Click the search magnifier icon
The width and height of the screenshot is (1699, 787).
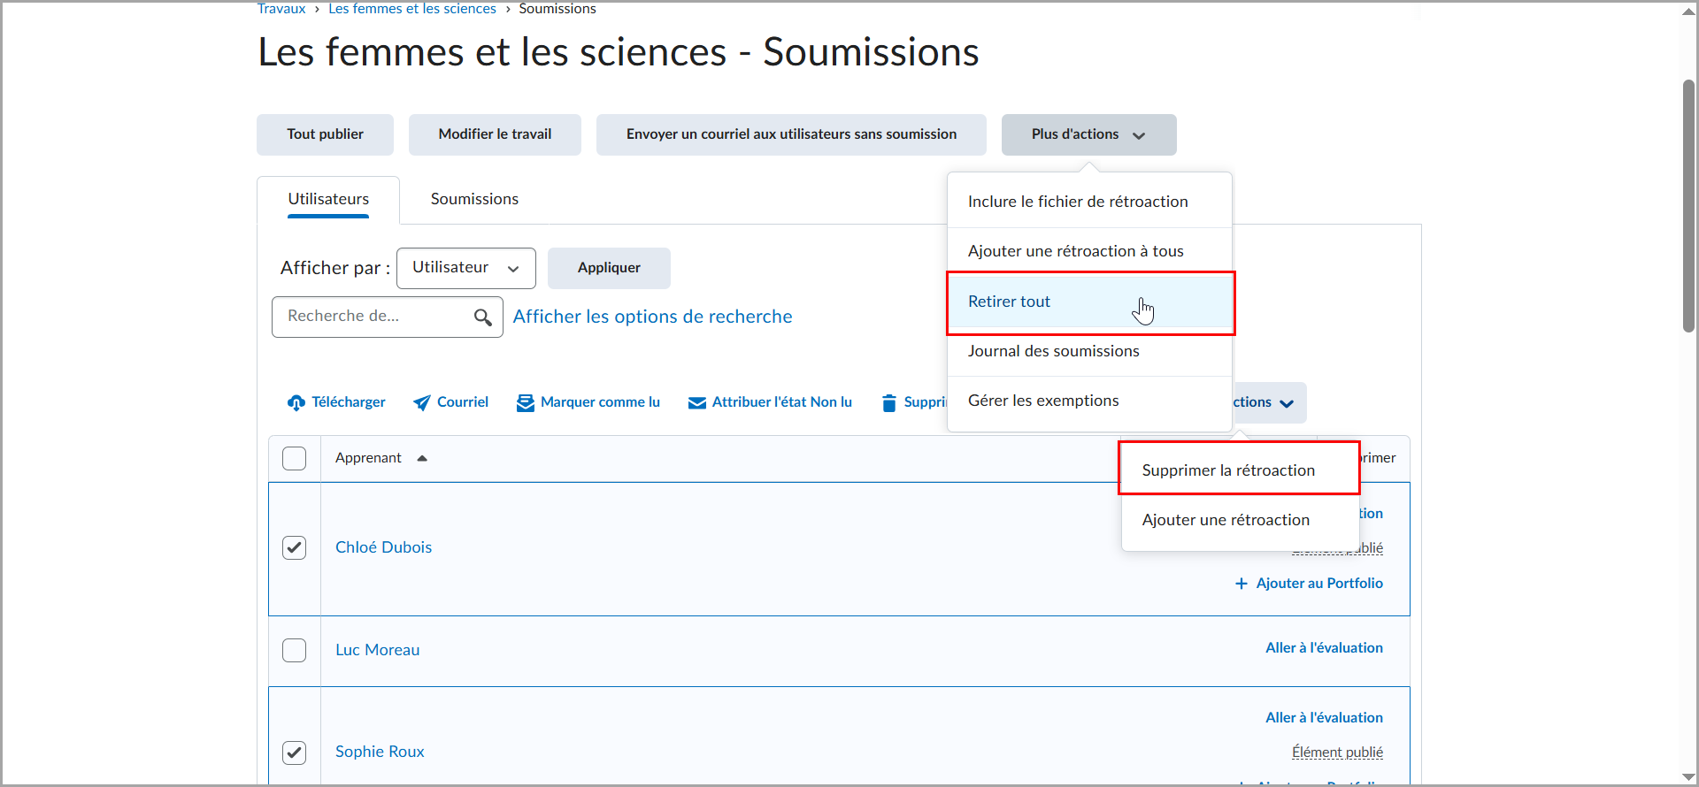(x=482, y=317)
